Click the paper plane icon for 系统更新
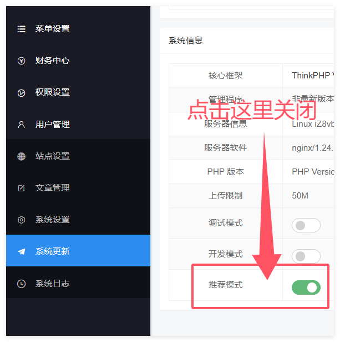 click(21, 251)
